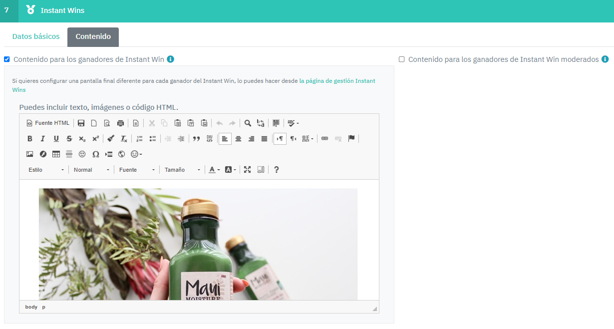Click the Anchor flag icon
614x329 pixels.
351,139
